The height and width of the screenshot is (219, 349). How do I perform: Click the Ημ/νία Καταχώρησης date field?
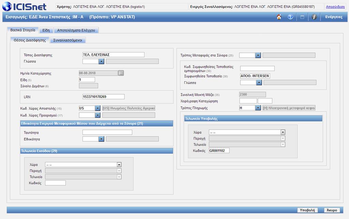click(x=98, y=73)
